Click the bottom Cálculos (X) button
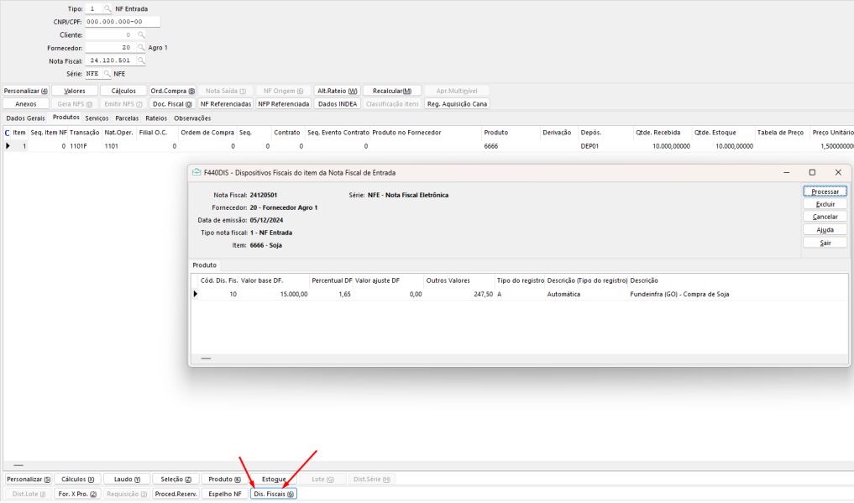Viewport: 854px width, 503px height. click(x=77, y=479)
